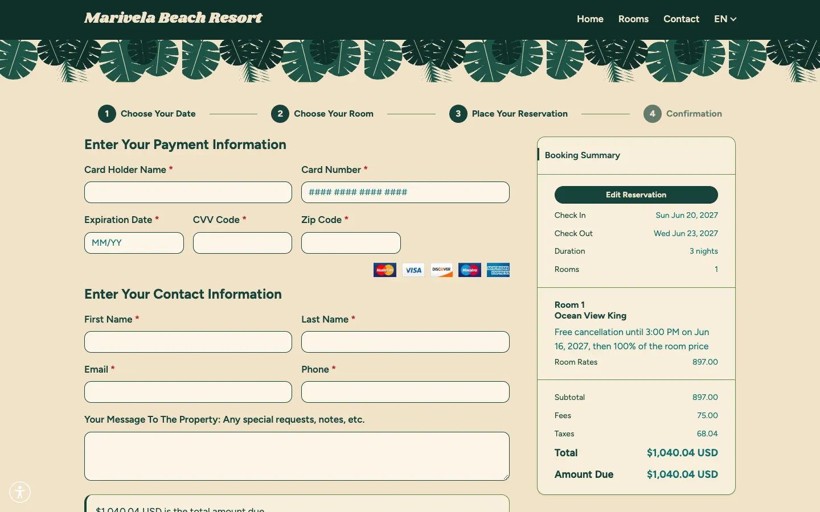
Task: Click the check-out date Wed Jun 23, 2027
Action: pyautogui.click(x=686, y=233)
